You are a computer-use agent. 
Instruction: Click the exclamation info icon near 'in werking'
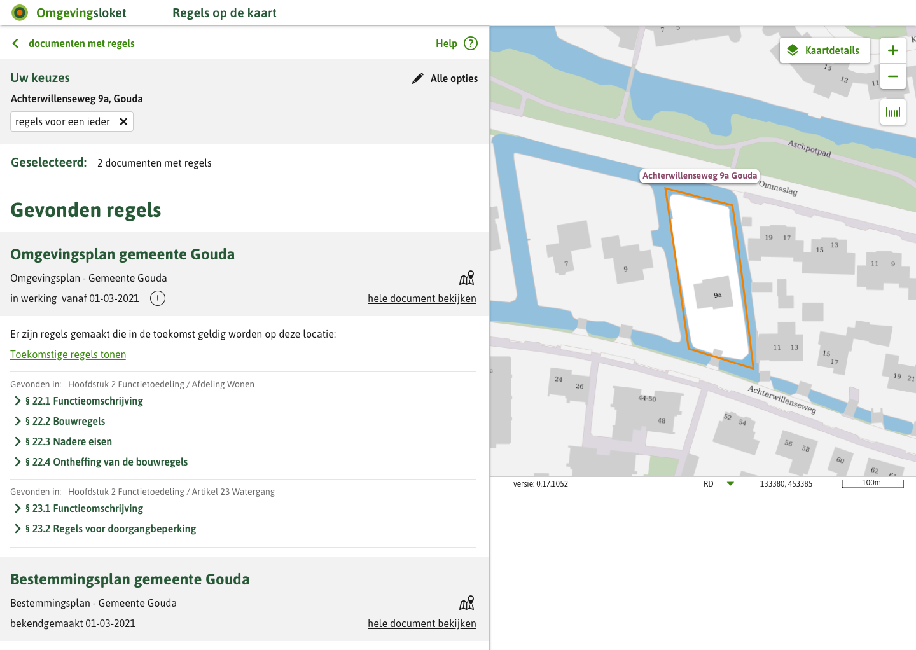pyautogui.click(x=157, y=298)
